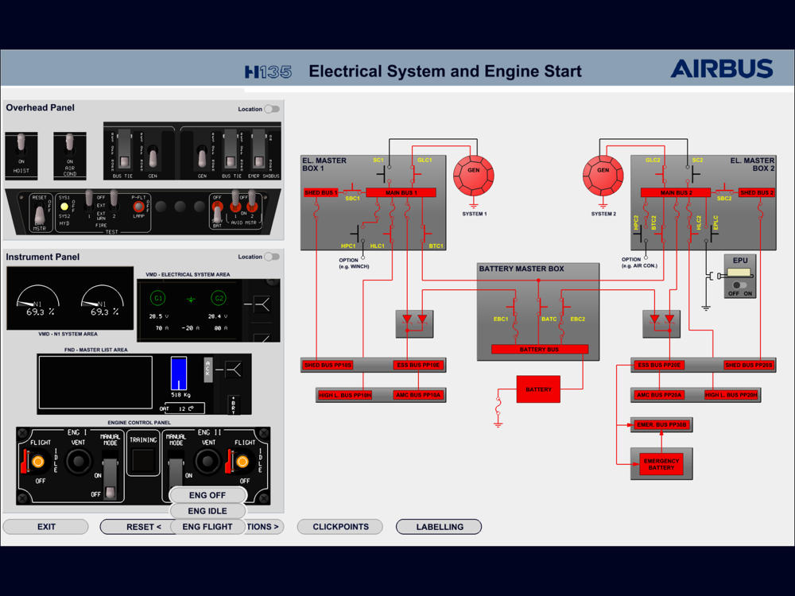The image size is (795, 596).
Task: Toggle the AVIO MSTR 2 switch
Action: (252, 202)
